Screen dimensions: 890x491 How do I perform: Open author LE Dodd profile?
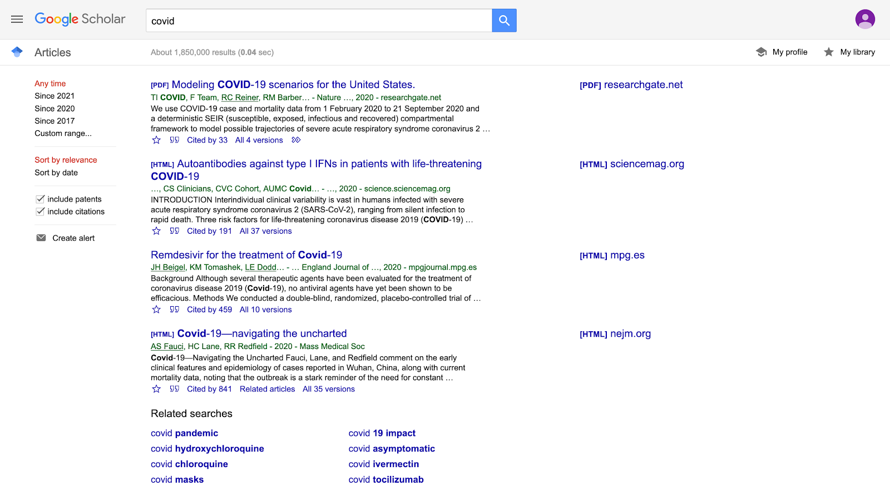[261, 267]
